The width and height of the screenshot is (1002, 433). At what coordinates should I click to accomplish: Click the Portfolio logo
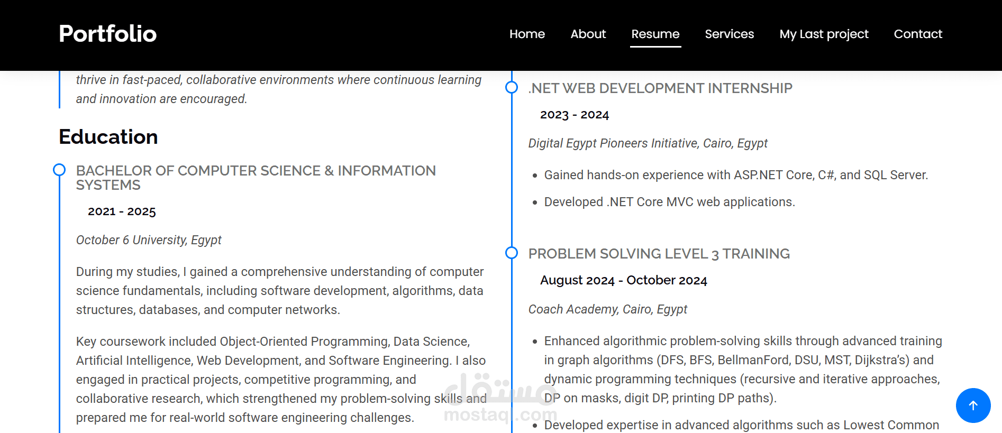(108, 34)
